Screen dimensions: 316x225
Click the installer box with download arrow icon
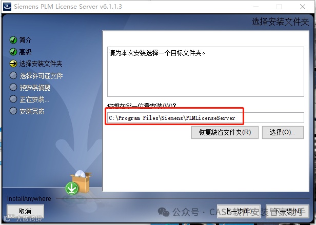[x=78, y=182]
